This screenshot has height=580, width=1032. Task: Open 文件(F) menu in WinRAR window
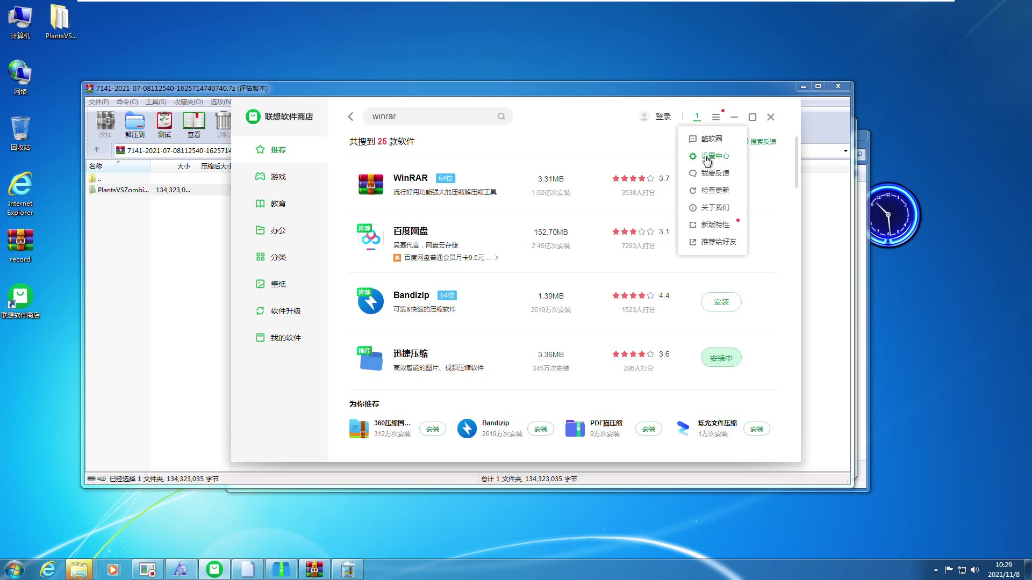(x=99, y=102)
